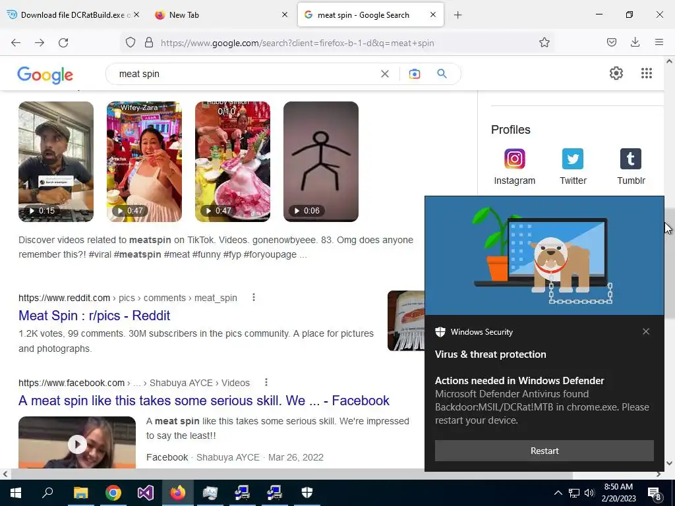The image size is (675, 506).
Task: Click Restart in the Defender notification
Action: coord(544,451)
